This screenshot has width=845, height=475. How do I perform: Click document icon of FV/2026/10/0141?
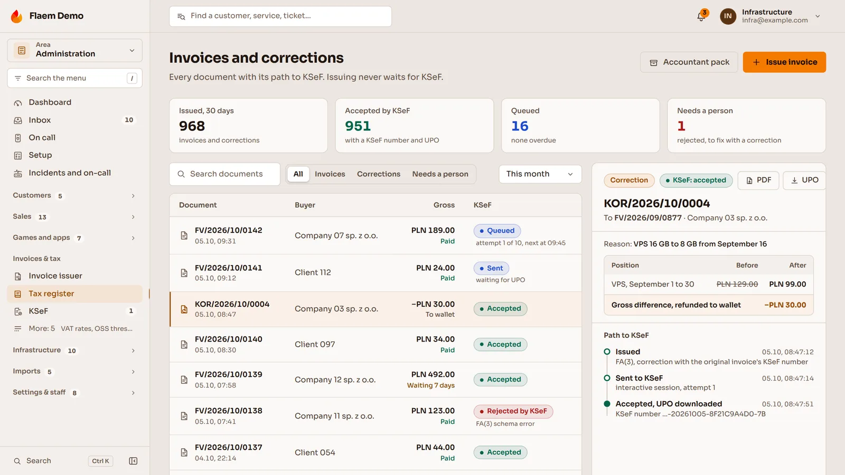[x=184, y=273]
